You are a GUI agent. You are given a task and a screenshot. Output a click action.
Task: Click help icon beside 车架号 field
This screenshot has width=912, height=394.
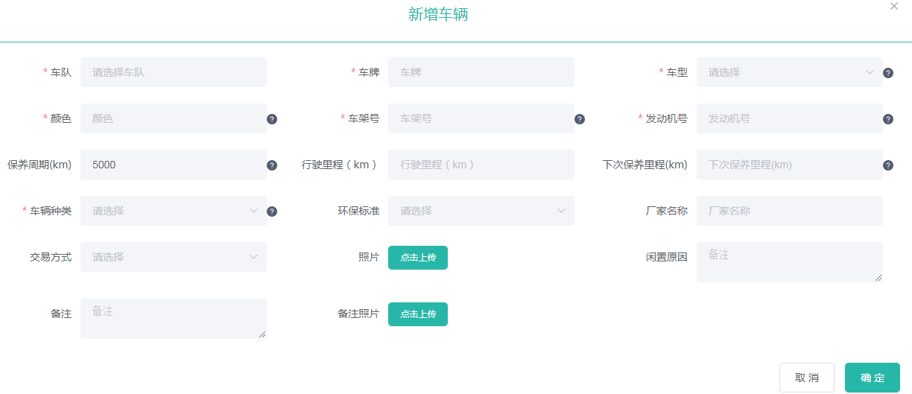pos(580,119)
